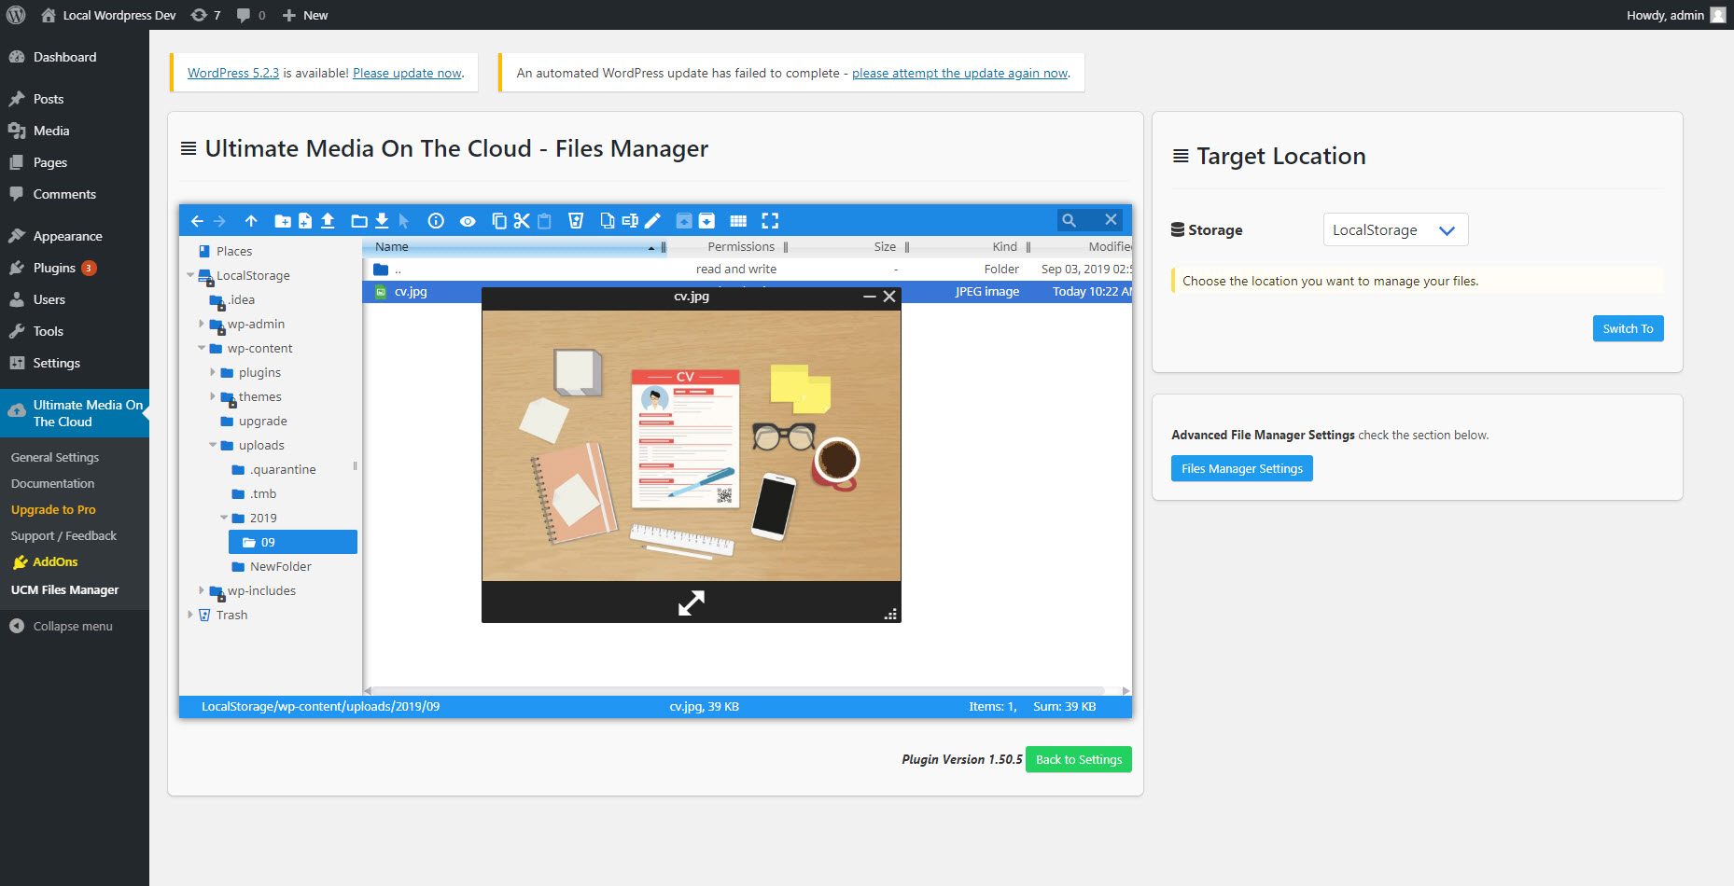
Task: Toggle file manager fullscreen mode
Action: tap(770, 221)
